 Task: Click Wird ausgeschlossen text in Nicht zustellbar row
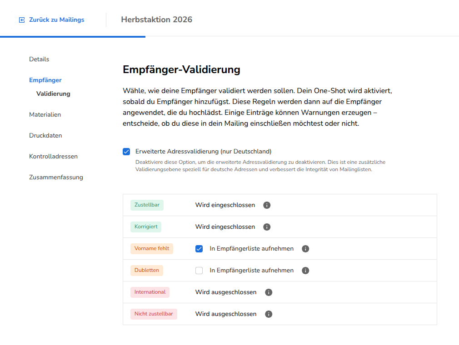click(226, 314)
